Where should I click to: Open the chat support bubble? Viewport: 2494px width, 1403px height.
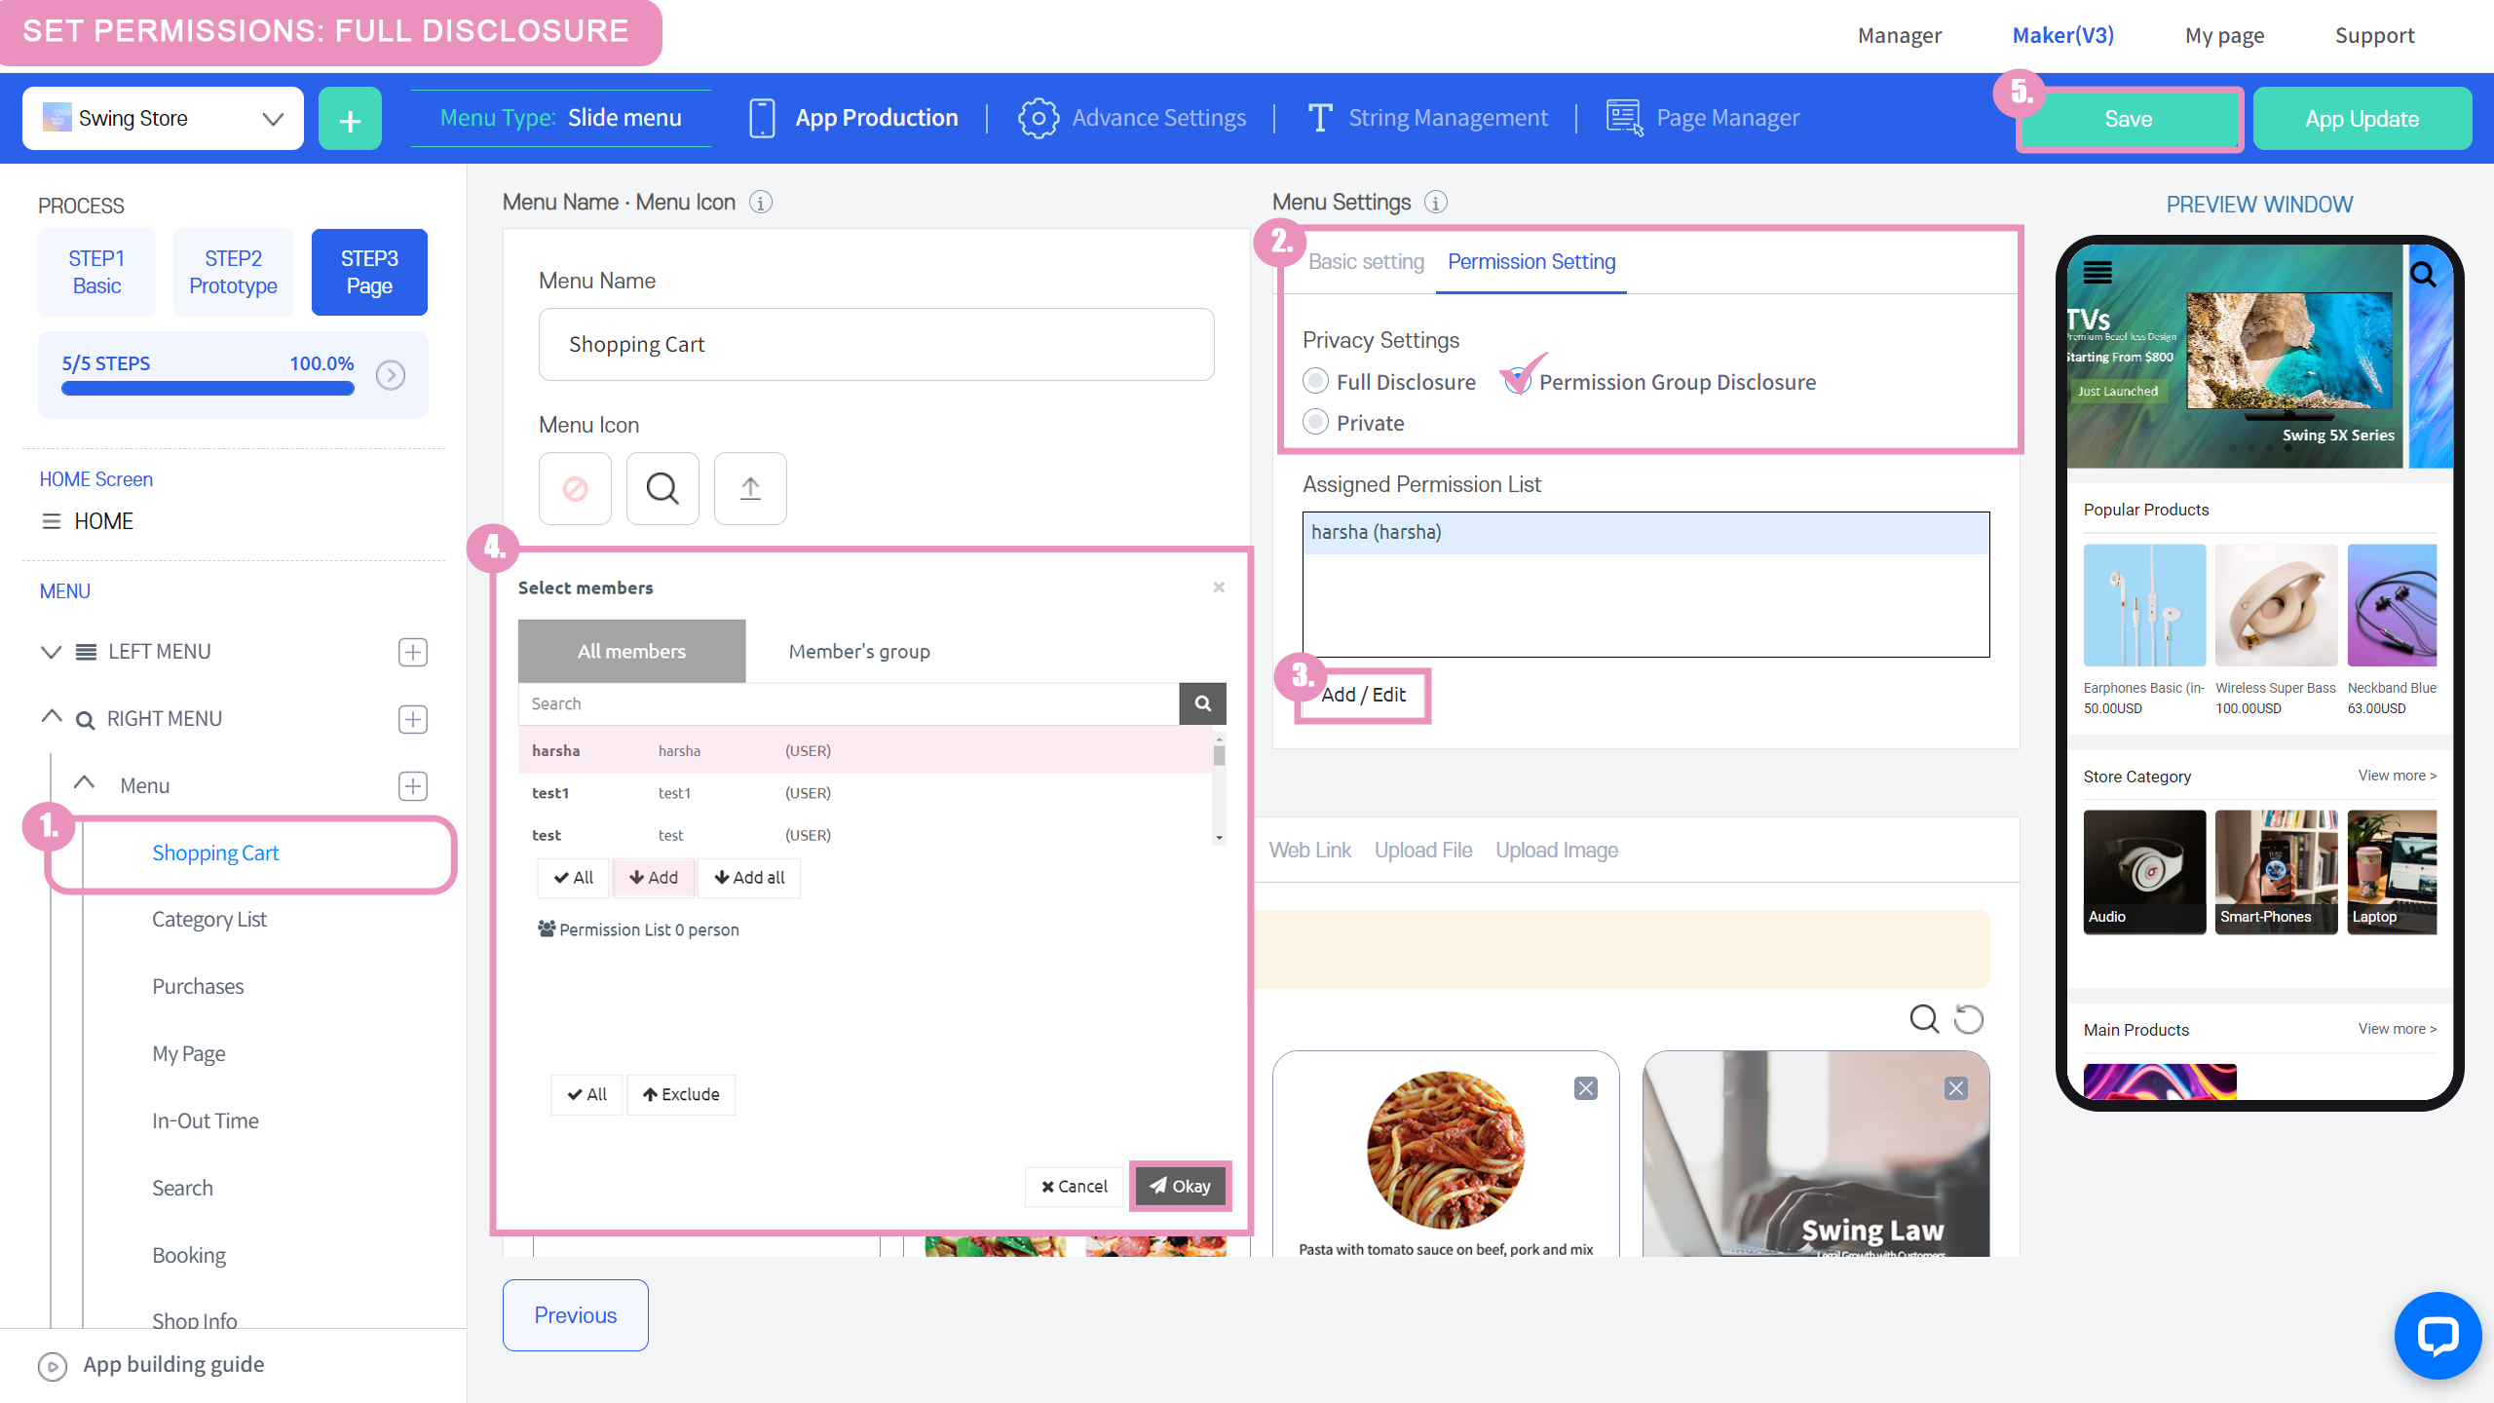pos(2437,1337)
